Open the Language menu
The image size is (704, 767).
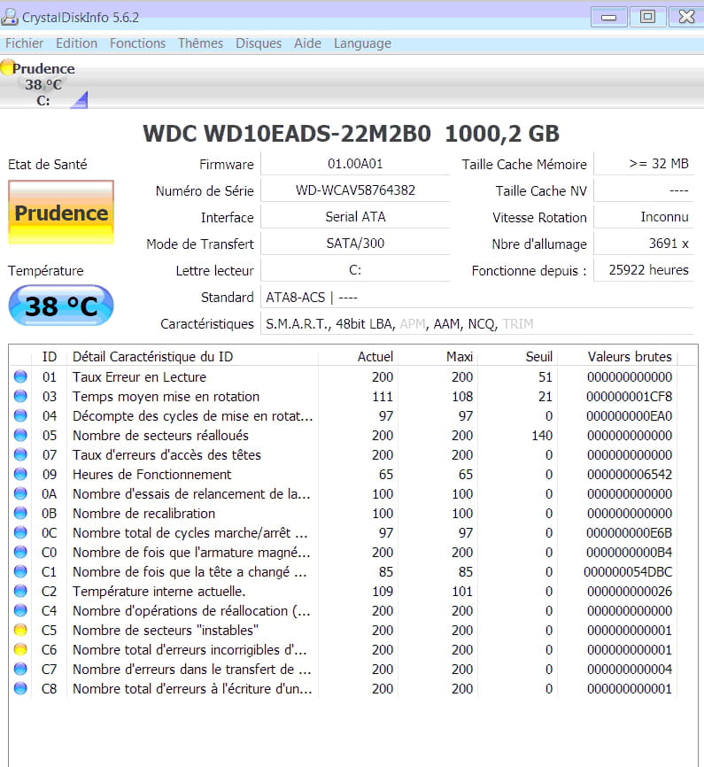(362, 43)
